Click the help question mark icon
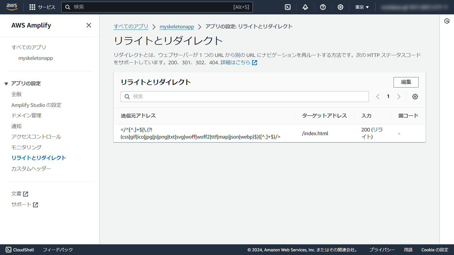454x255 pixels. click(x=323, y=7)
